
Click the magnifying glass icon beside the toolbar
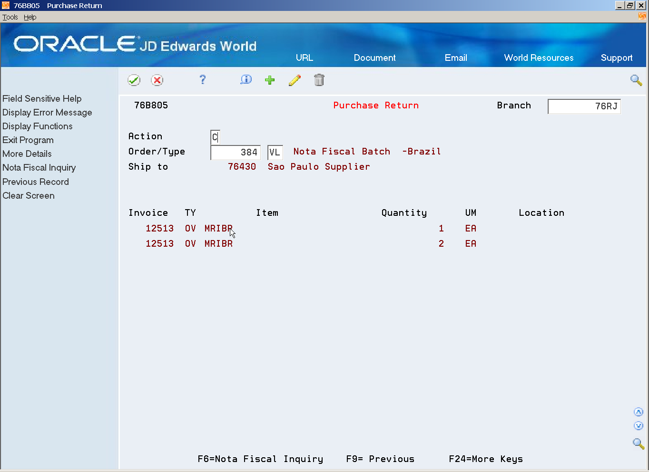pyautogui.click(x=636, y=80)
